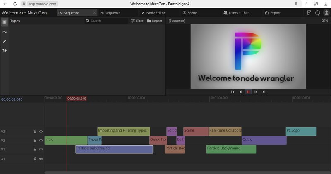Screen dimensions: 331x174
Task: Select the pencil edit icon in the left sidebar
Action: tap(5, 41)
